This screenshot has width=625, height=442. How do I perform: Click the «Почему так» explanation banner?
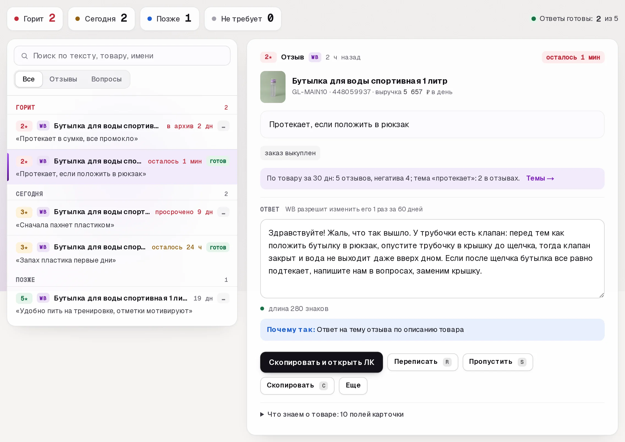[x=432, y=330]
